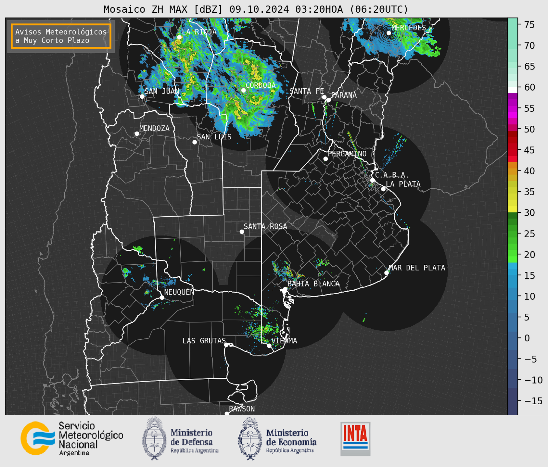This screenshot has height=467, width=548.
Task: Click the SANTA ROSA label text
Action: pyautogui.click(x=265, y=226)
